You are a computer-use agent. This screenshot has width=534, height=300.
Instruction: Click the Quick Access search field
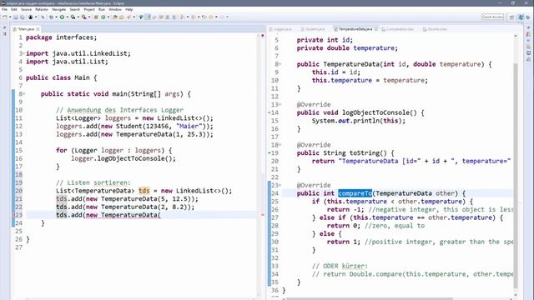coord(492,17)
